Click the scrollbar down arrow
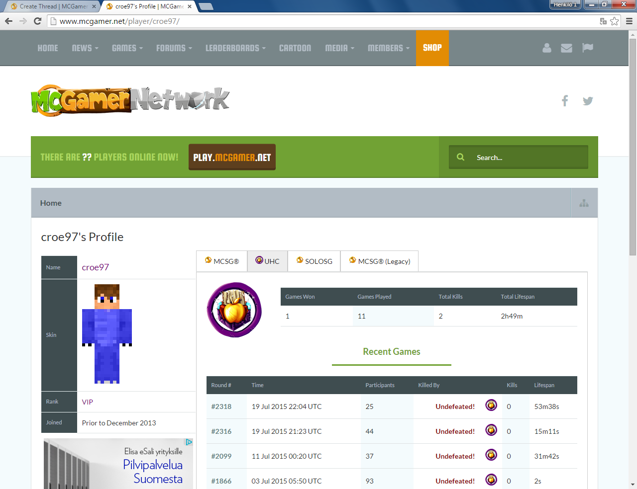Image resolution: width=637 pixels, height=489 pixels. point(633,484)
